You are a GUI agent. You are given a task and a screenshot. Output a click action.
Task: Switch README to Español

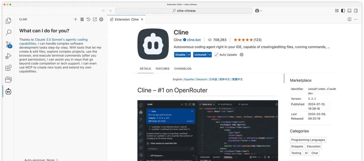click(x=189, y=79)
